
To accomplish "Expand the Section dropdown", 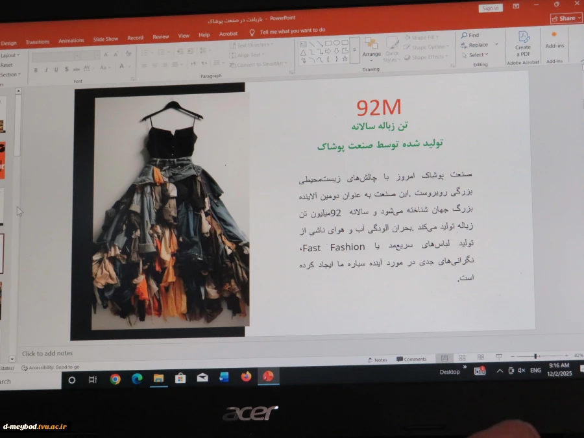I will click(10, 75).
